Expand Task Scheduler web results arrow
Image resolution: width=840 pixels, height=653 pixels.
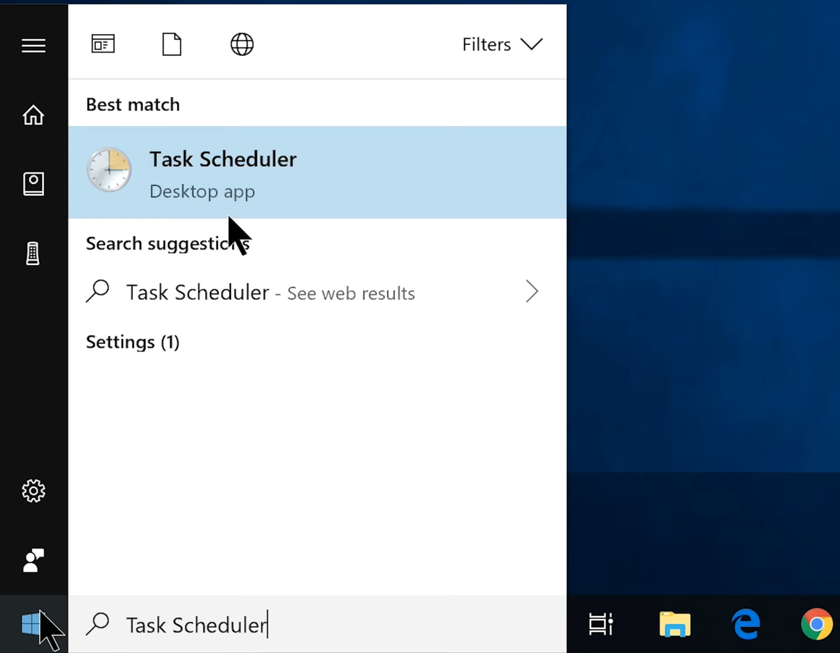(532, 292)
